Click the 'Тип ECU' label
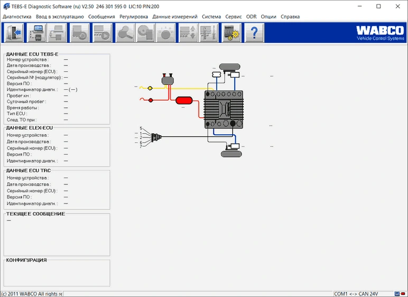The image size is (408, 297). tap(17, 114)
